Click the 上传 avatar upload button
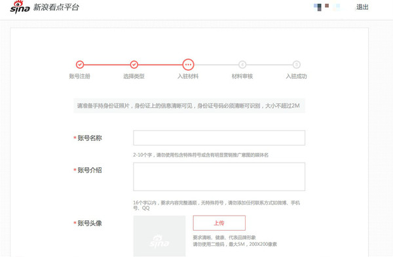Screen dimensions: 393x257 click(219, 223)
